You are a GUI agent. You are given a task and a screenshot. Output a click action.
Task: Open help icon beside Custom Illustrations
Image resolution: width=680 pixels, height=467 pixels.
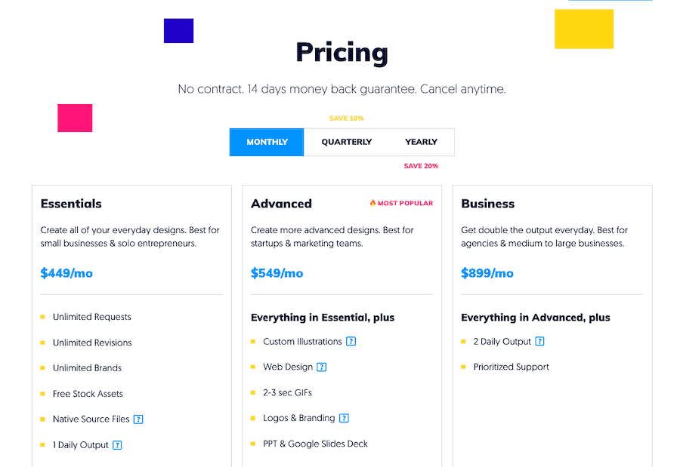351,341
